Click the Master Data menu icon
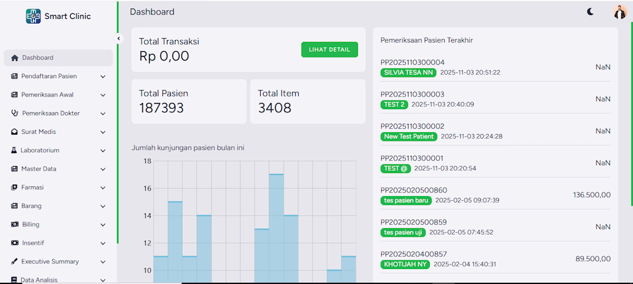The image size is (633, 284). pyautogui.click(x=14, y=169)
